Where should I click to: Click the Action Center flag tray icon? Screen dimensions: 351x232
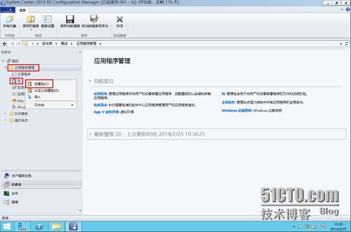[300, 227]
